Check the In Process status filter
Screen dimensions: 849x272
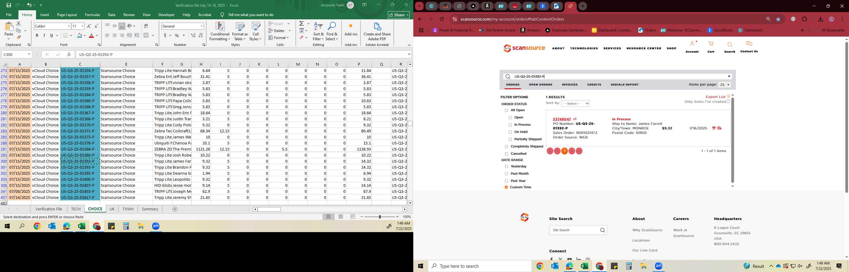(510, 125)
